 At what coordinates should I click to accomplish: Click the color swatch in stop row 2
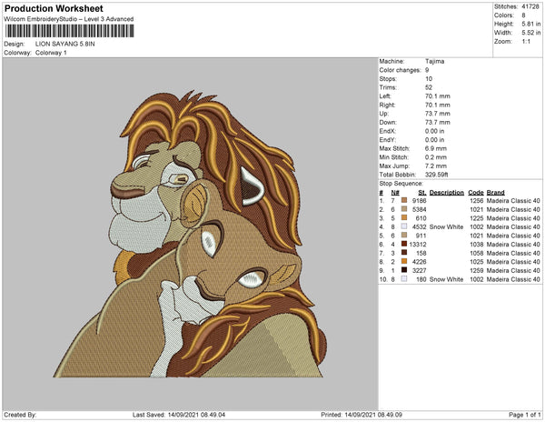tap(404, 209)
